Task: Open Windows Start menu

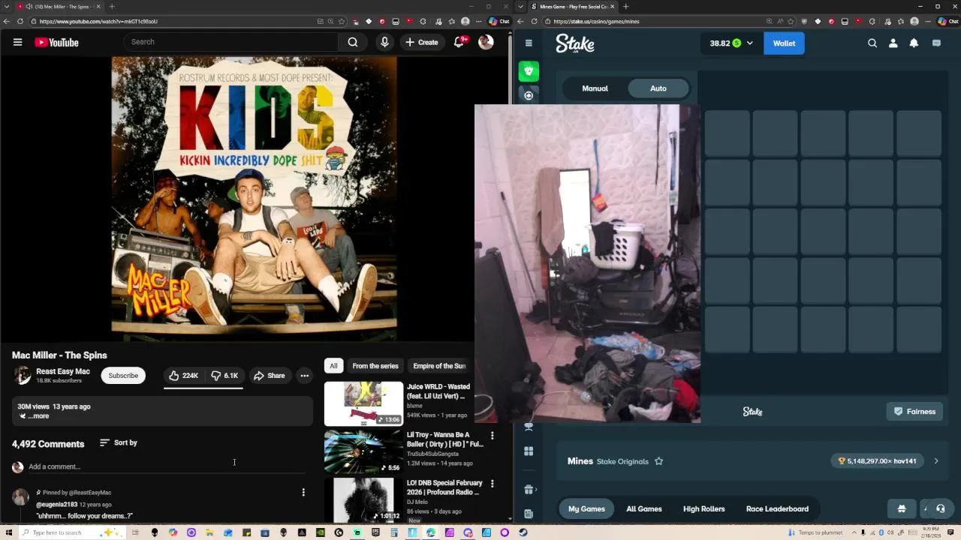Action: click(x=9, y=532)
